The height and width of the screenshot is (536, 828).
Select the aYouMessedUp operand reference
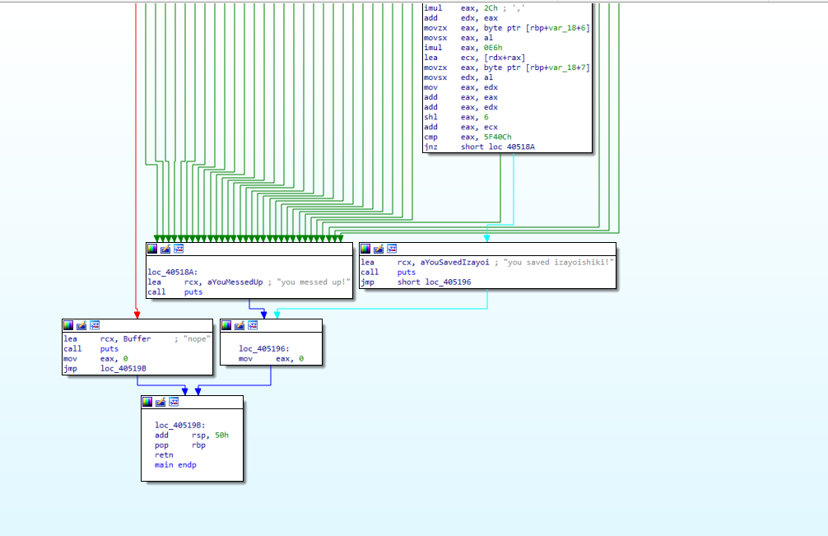pyautogui.click(x=235, y=282)
